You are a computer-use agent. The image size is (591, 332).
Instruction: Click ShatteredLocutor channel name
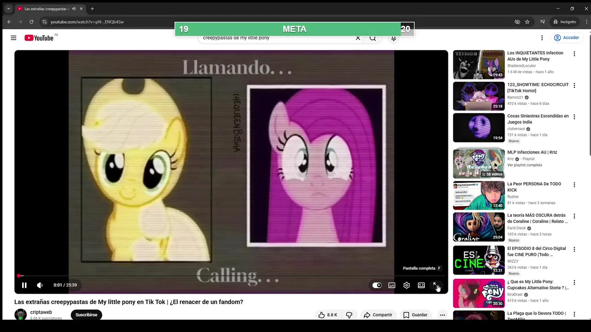[x=522, y=66]
